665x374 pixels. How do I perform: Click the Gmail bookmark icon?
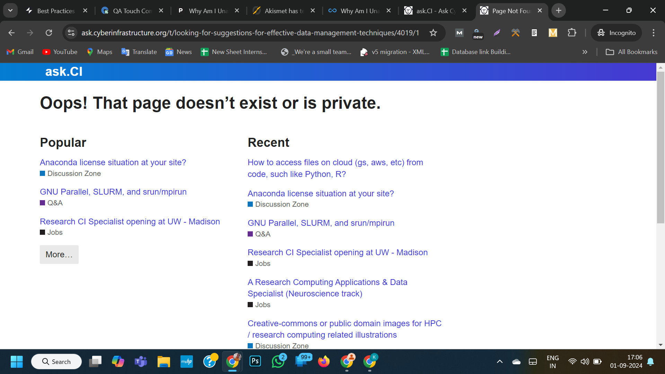coord(10,52)
